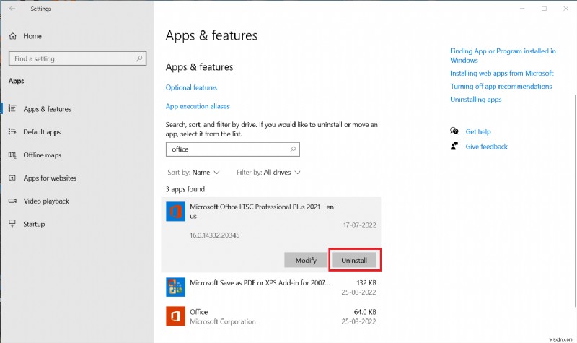Click the magnifier in Find a setting box
Screen dimensions: 577x343
pyautogui.click(x=139, y=58)
